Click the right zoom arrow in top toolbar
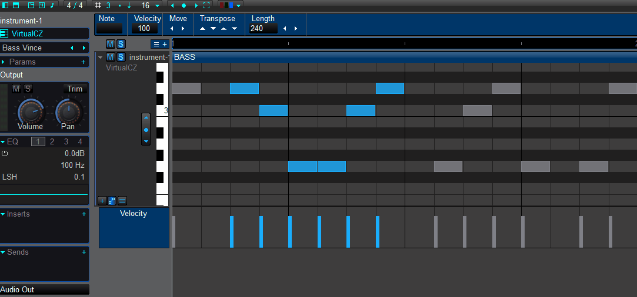Image resolution: width=637 pixels, height=297 pixels. point(196,6)
